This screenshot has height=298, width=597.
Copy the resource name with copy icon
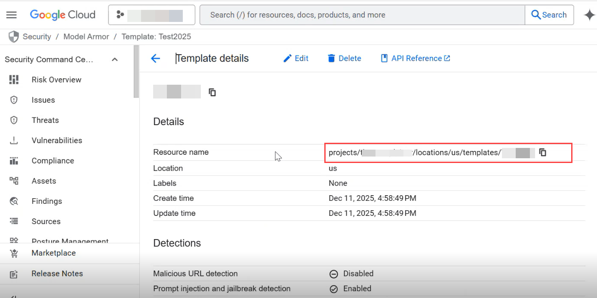click(543, 152)
